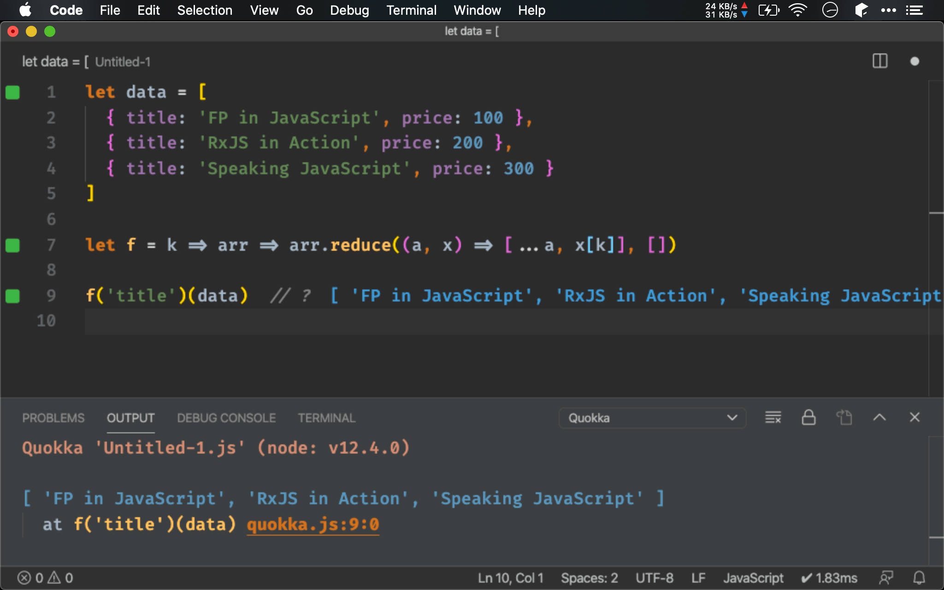
Task: Open Notification Center list icon
Action: tap(914, 10)
